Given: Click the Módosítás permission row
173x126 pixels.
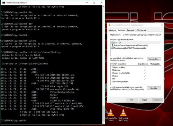Looking at the screenshot, I should click(x=136, y=70).
